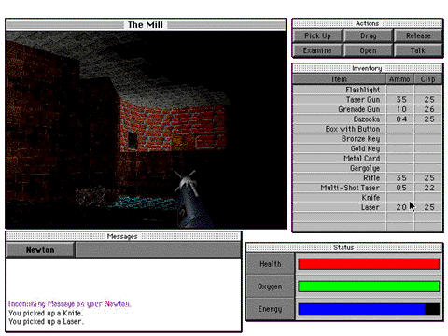Image resolution: width=448 pixels, height=336 pixels.
Task: Click the Pick Up action button
Action: pyautogui.click(x=317, y=35)
